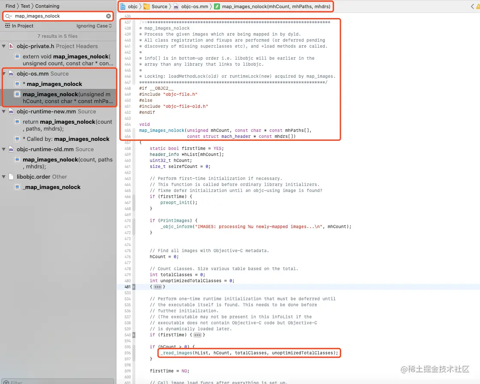
Task: Click "objc-file-old.h" include string
Action: pos(186,106)
